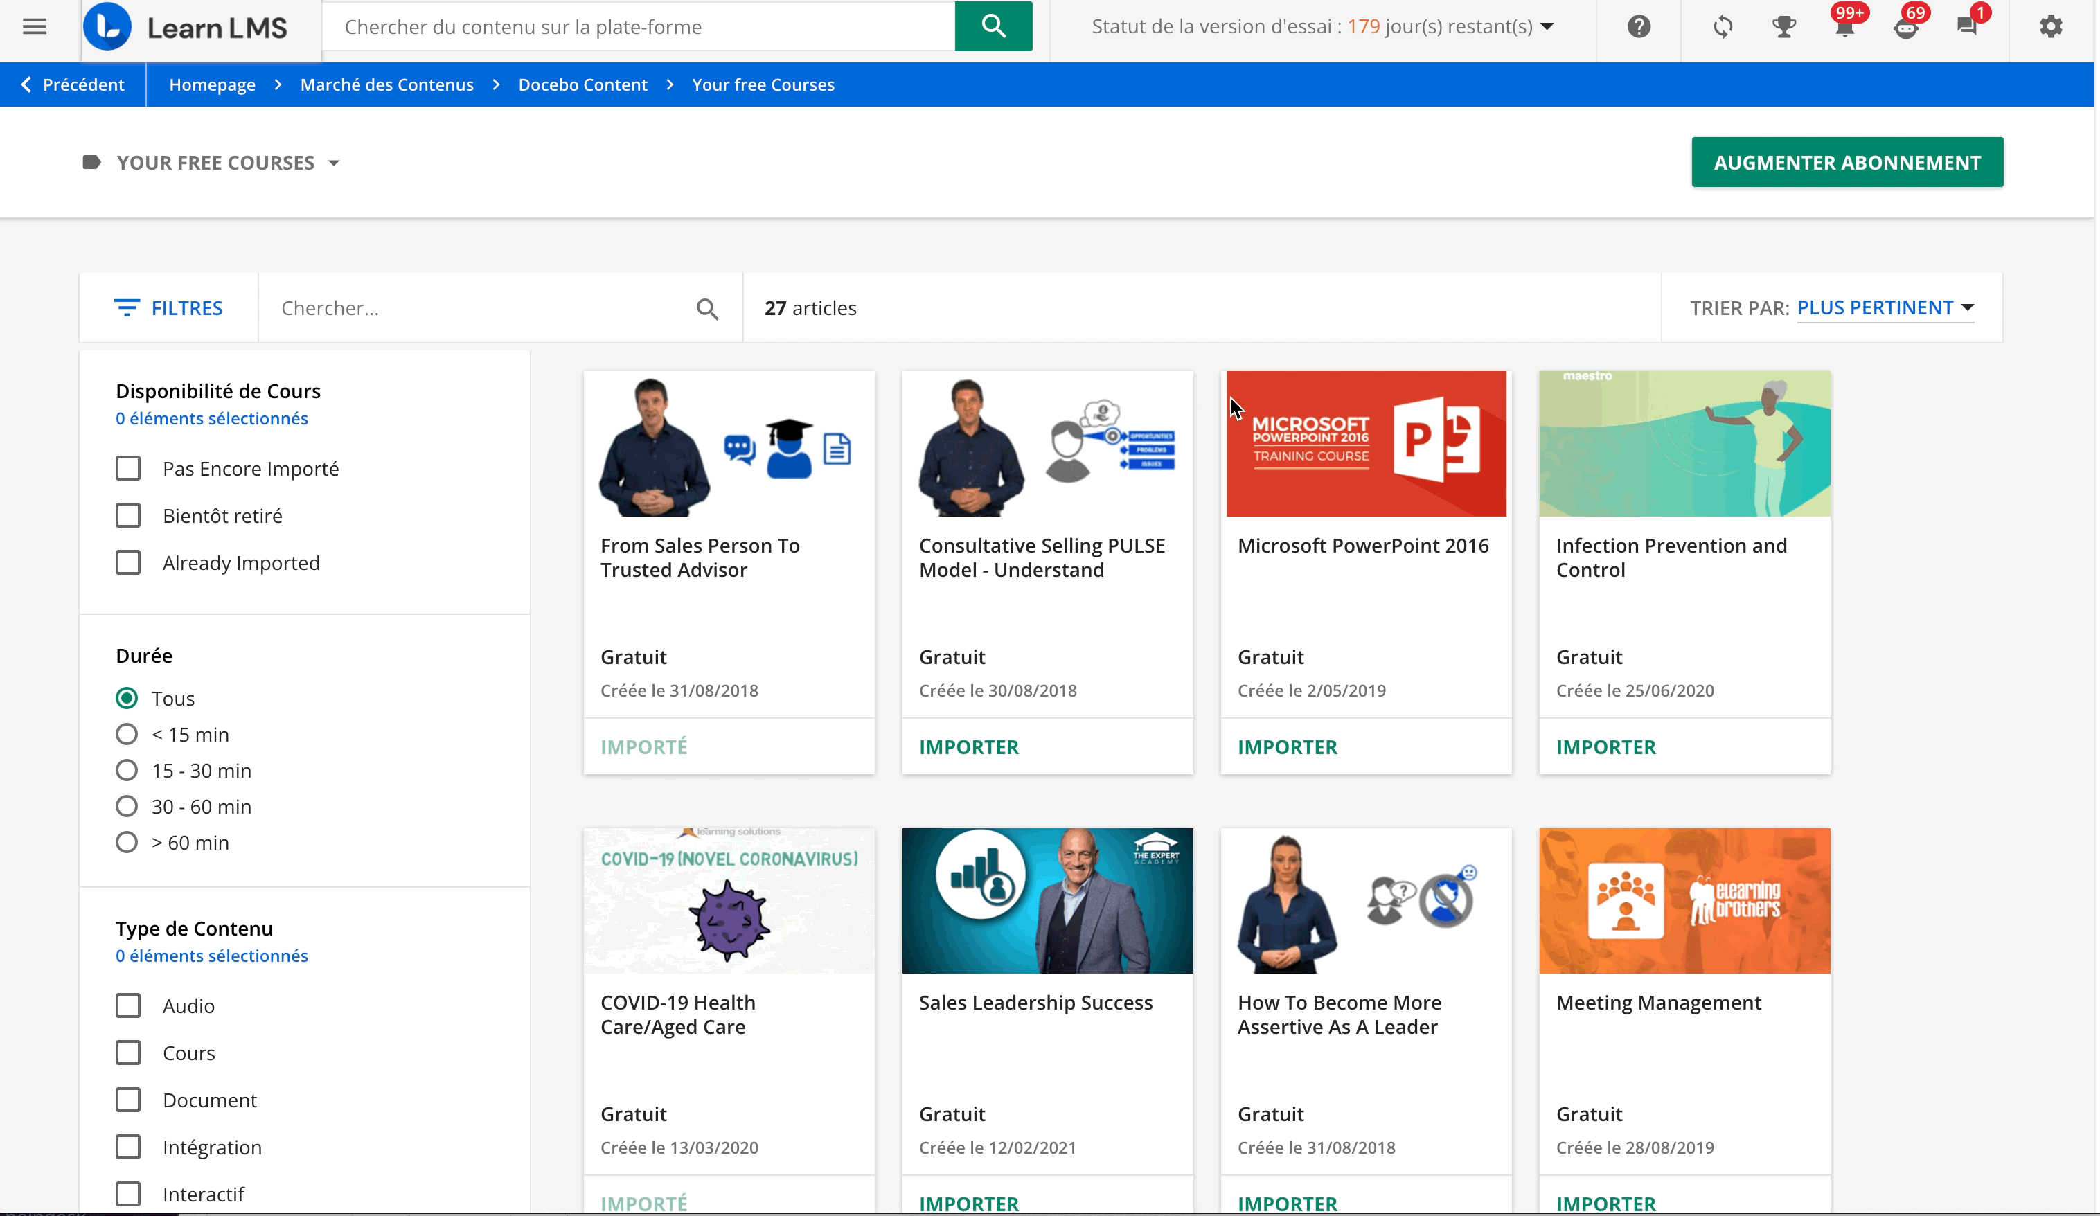Import How To Become More Assertive course

coord(1287,1204)
